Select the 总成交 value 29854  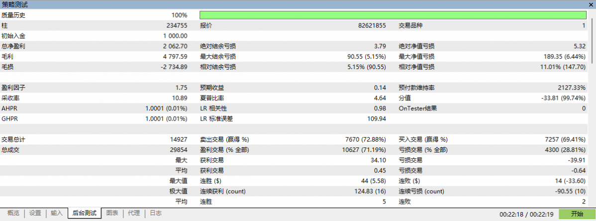(179, 149)
